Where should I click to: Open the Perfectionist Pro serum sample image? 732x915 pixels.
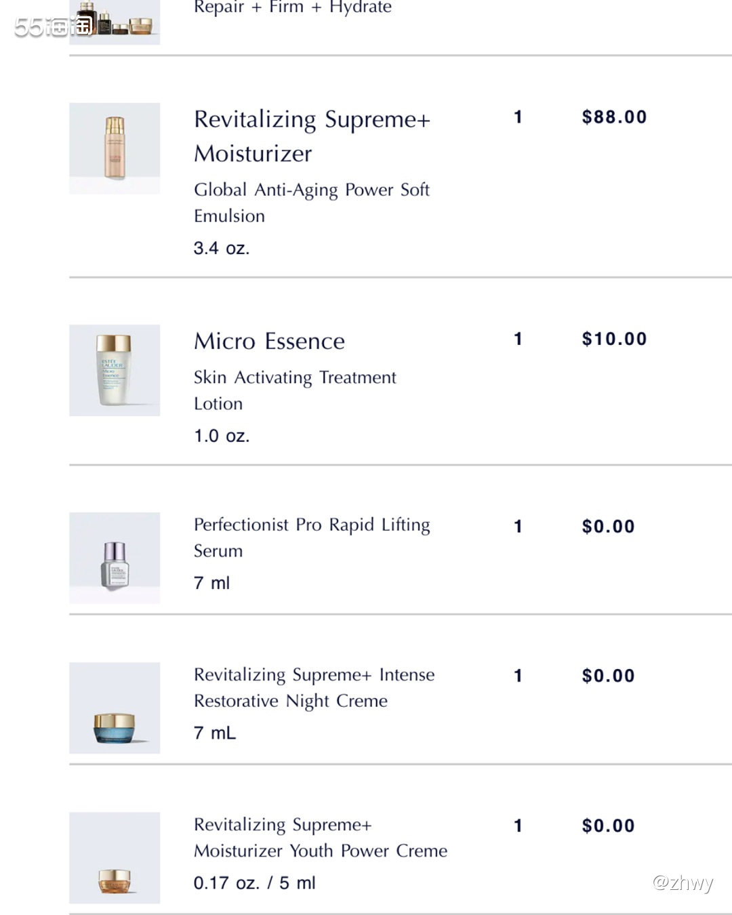tap(115, 558)
